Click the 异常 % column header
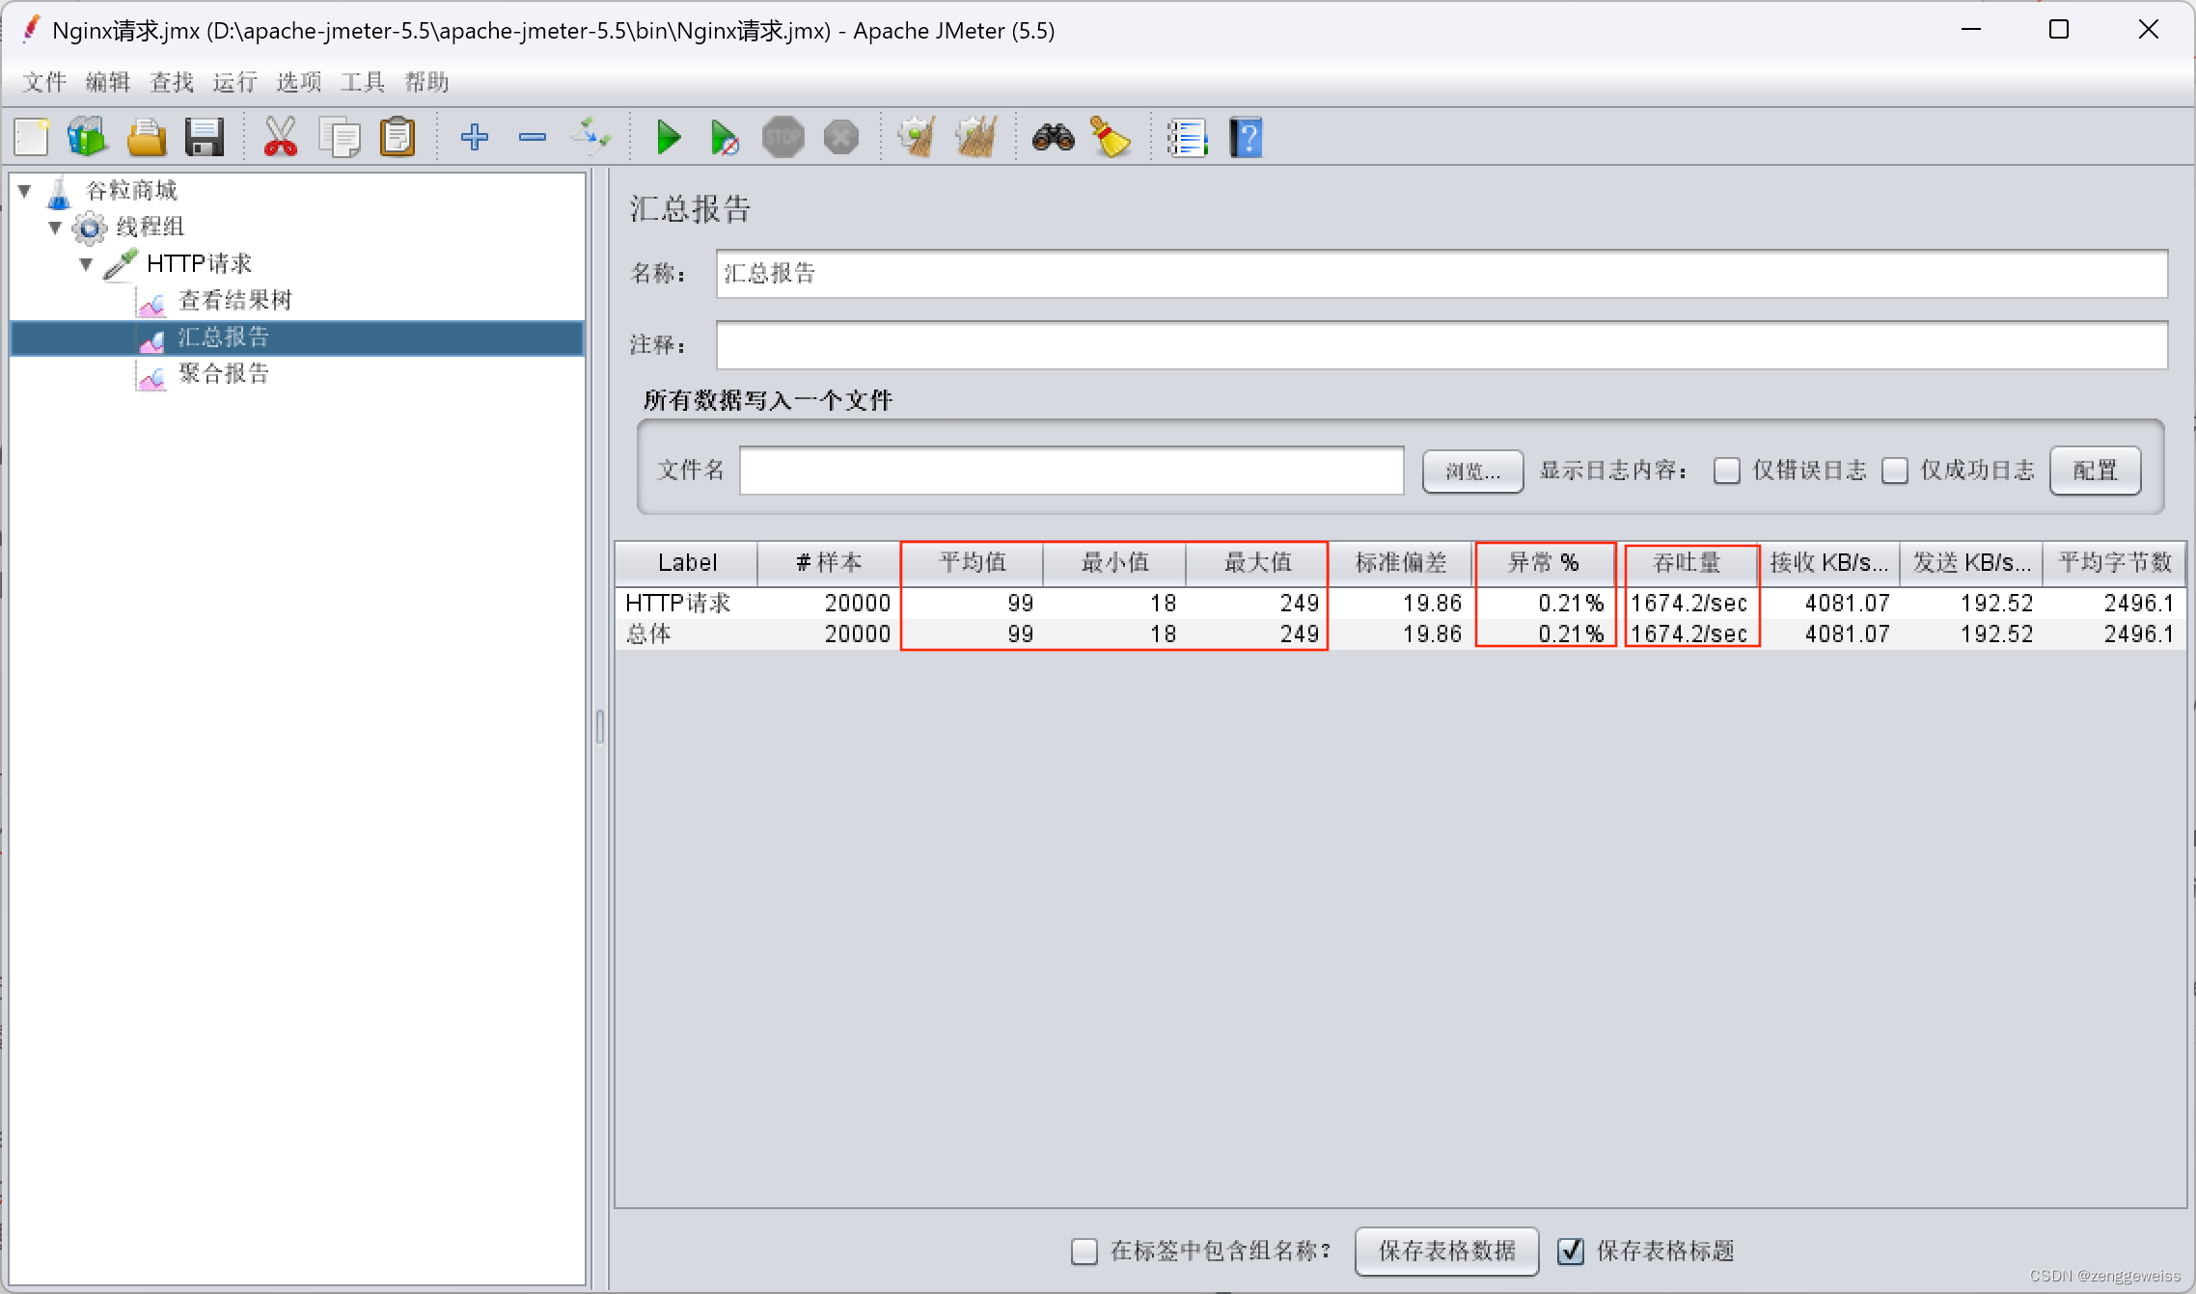Screen dimensions: 2196x1294 pyautogui.click(x=1543, y=563)
